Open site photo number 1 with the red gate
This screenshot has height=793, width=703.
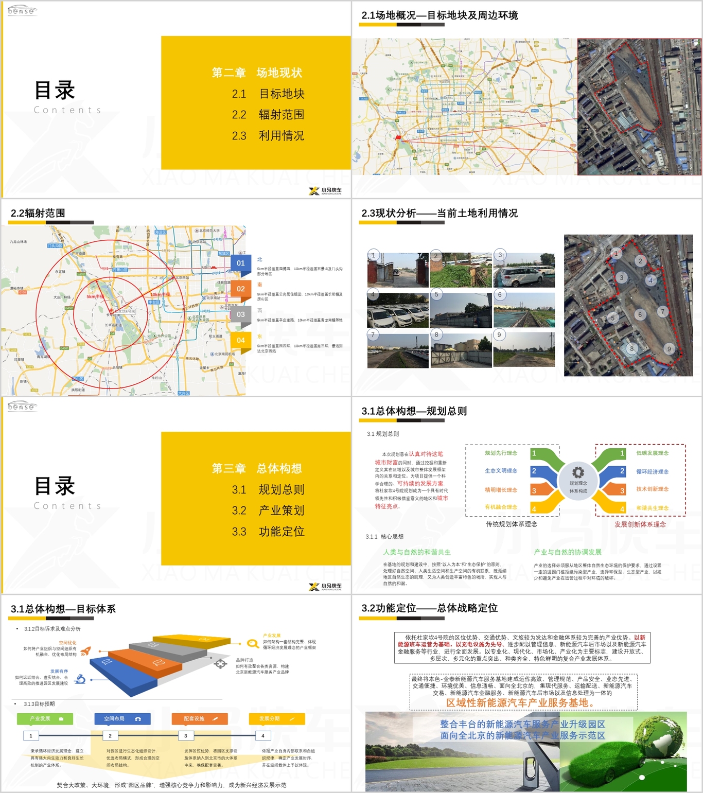tap(398, 270)
